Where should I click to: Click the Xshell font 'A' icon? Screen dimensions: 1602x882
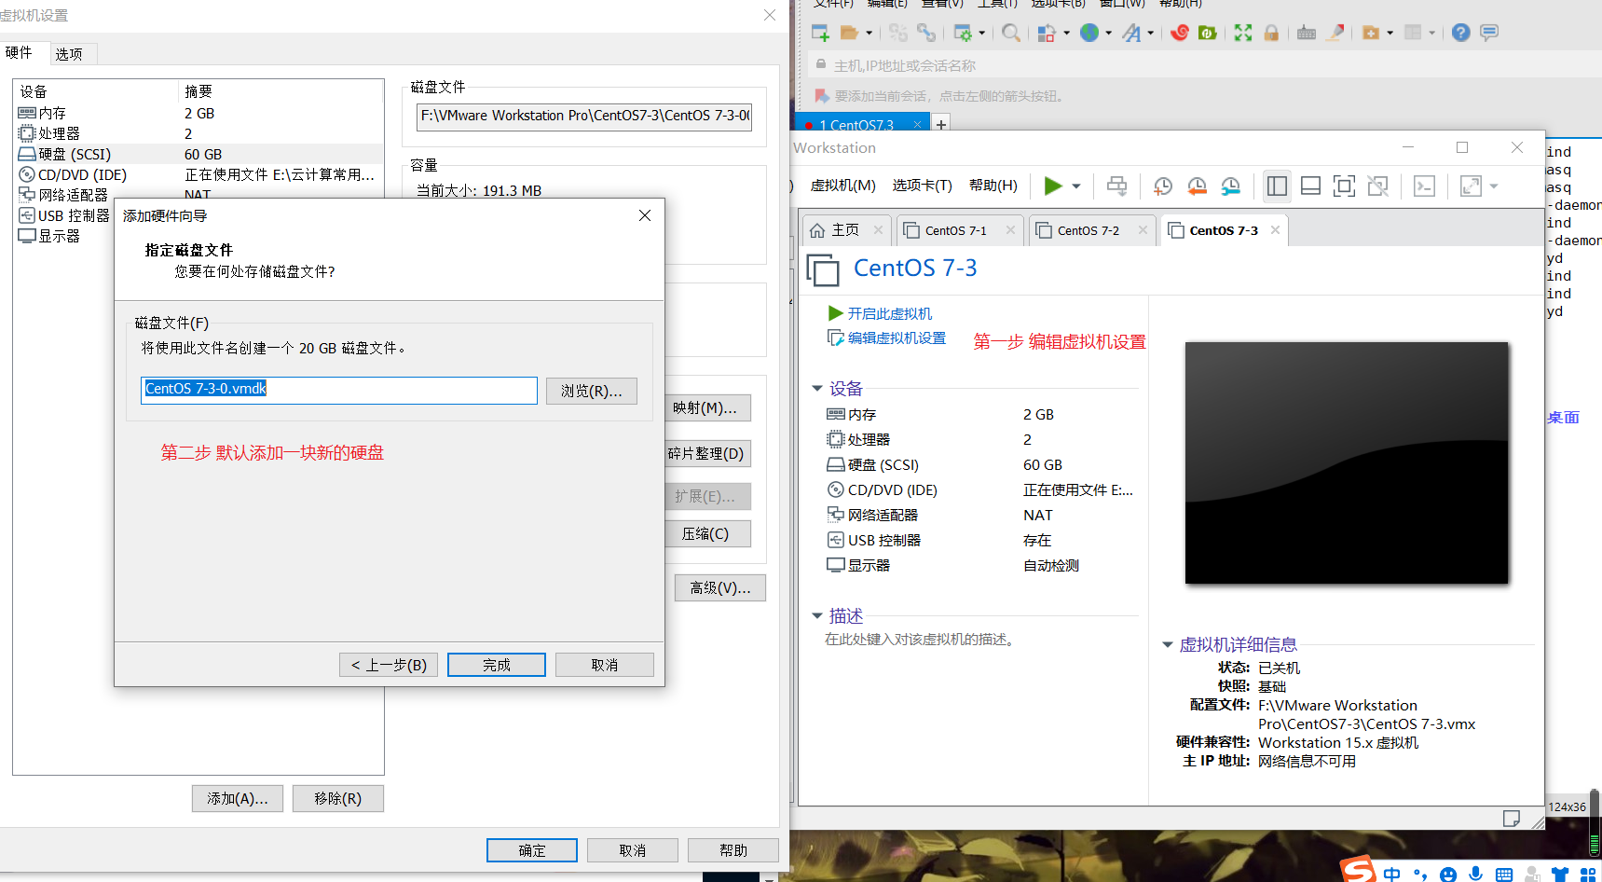coord(1131,33)
